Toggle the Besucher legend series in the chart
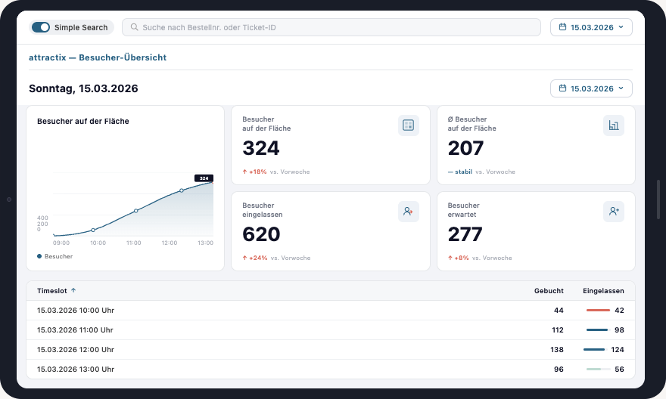 [55, 256]
